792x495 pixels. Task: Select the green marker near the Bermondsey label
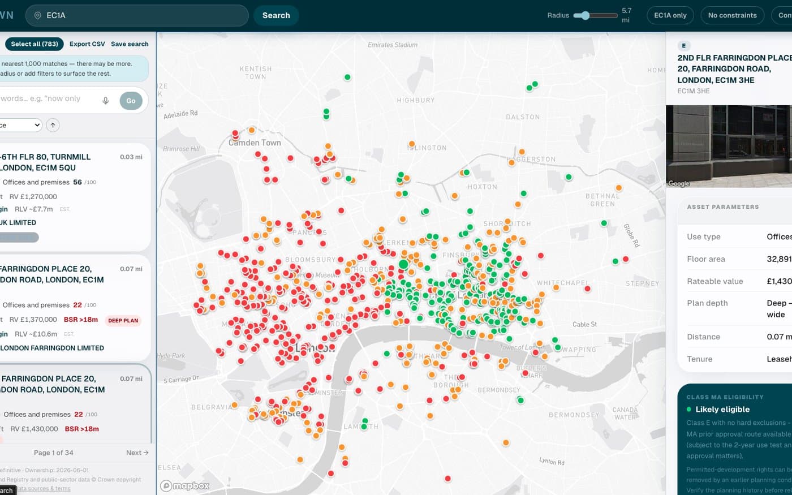click(520, 400)
